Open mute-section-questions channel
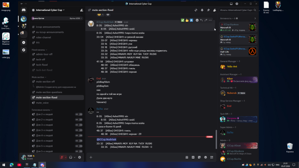 (x=57, y=92)
